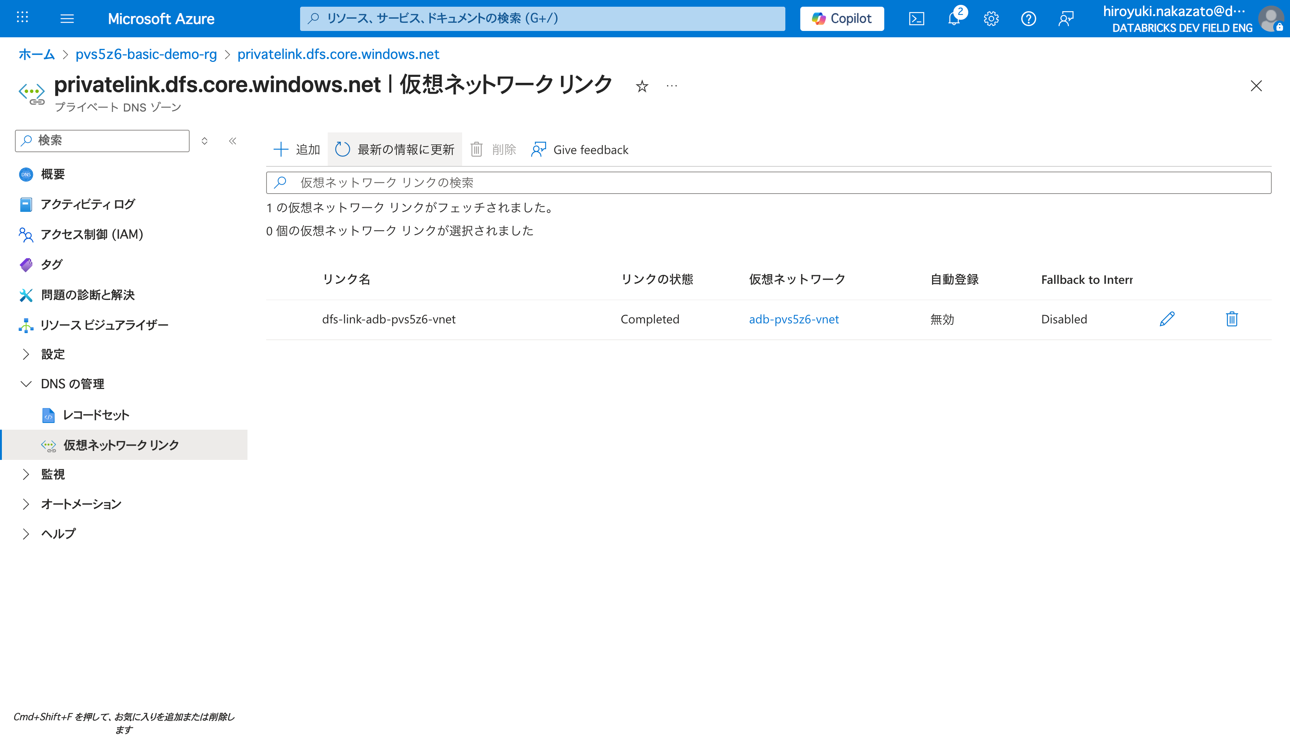Open アクセス制御 (IAM) menu item
Viewport: 1290px width, 740px height.
tap(91, 234)
